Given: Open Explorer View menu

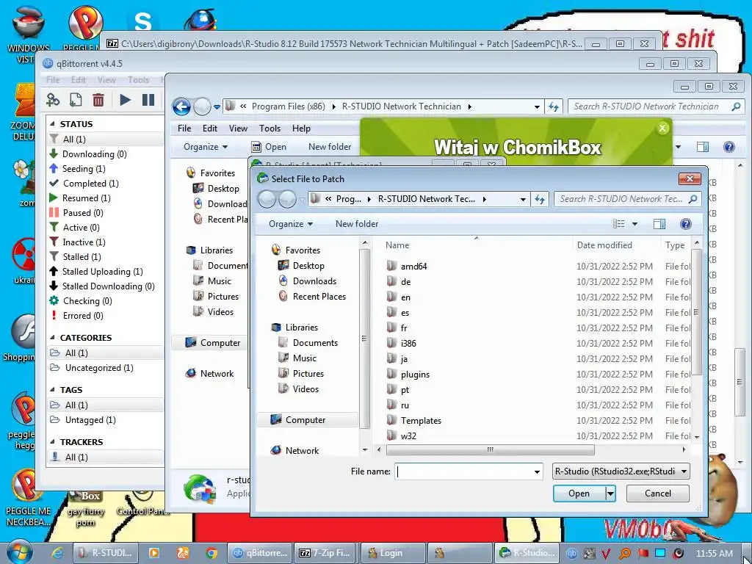Looking at the screenshot, I should [x=238, y=129].
